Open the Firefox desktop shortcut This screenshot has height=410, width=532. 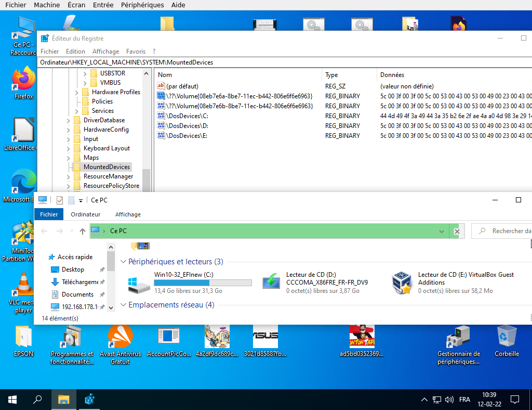click(x=23, y=83)
